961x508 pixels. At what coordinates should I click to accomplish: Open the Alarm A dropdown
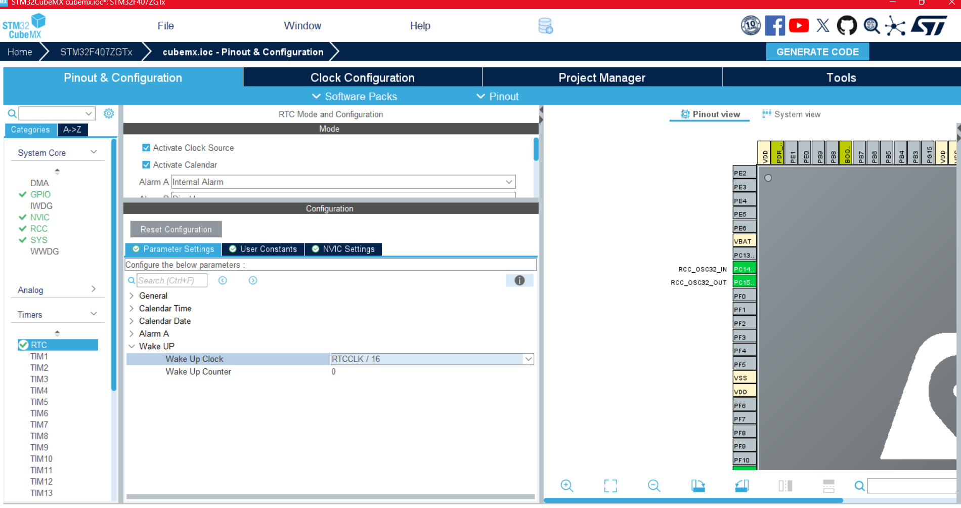click(343, 182)
